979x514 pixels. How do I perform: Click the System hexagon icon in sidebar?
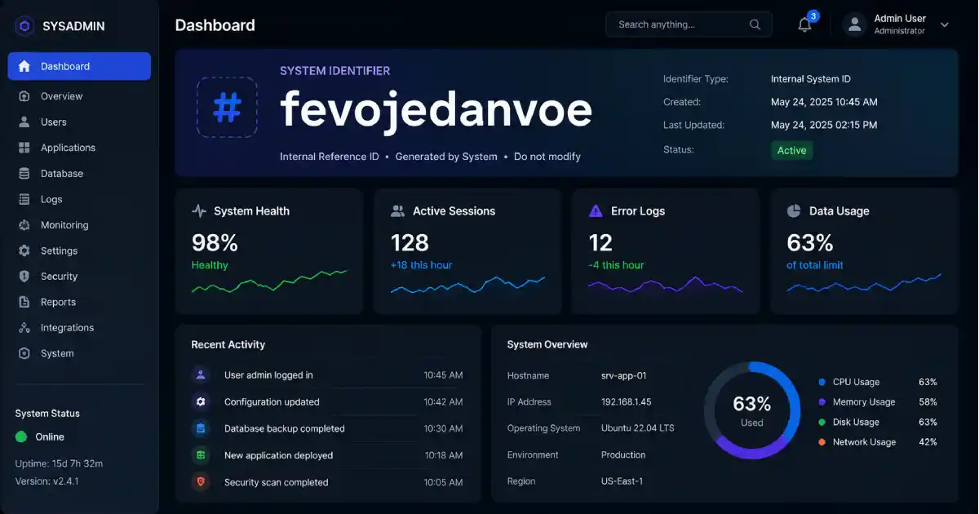(x=24, y=353)
